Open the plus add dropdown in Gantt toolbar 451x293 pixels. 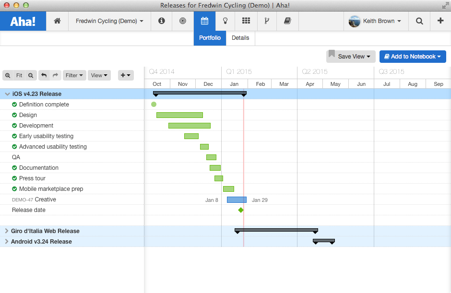pyautogui.click(x=126, y=75)
